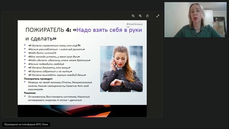Click heading 'Пожиратель приводит:'

(38, 79)
